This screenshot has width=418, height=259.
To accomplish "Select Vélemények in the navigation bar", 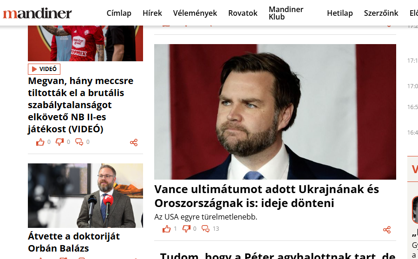I will pos(195,13).
